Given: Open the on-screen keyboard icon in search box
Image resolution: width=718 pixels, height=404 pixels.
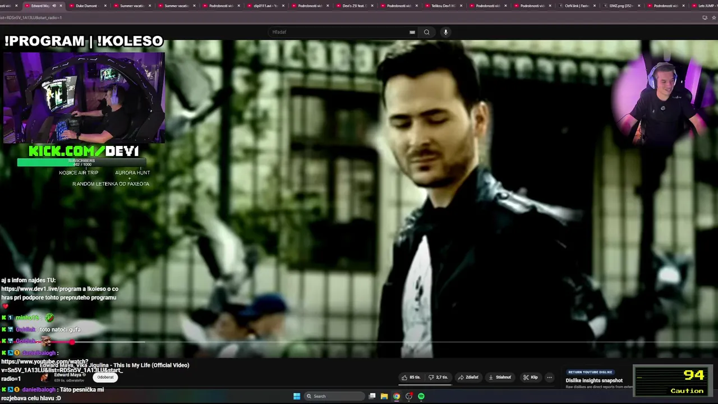Looking at the screenshot, I should pos(412,32).
